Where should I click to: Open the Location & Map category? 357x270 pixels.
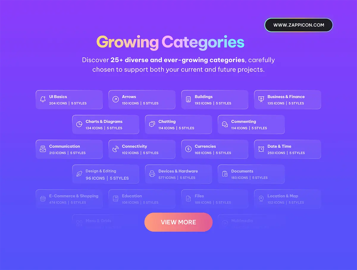coord(287,199)
